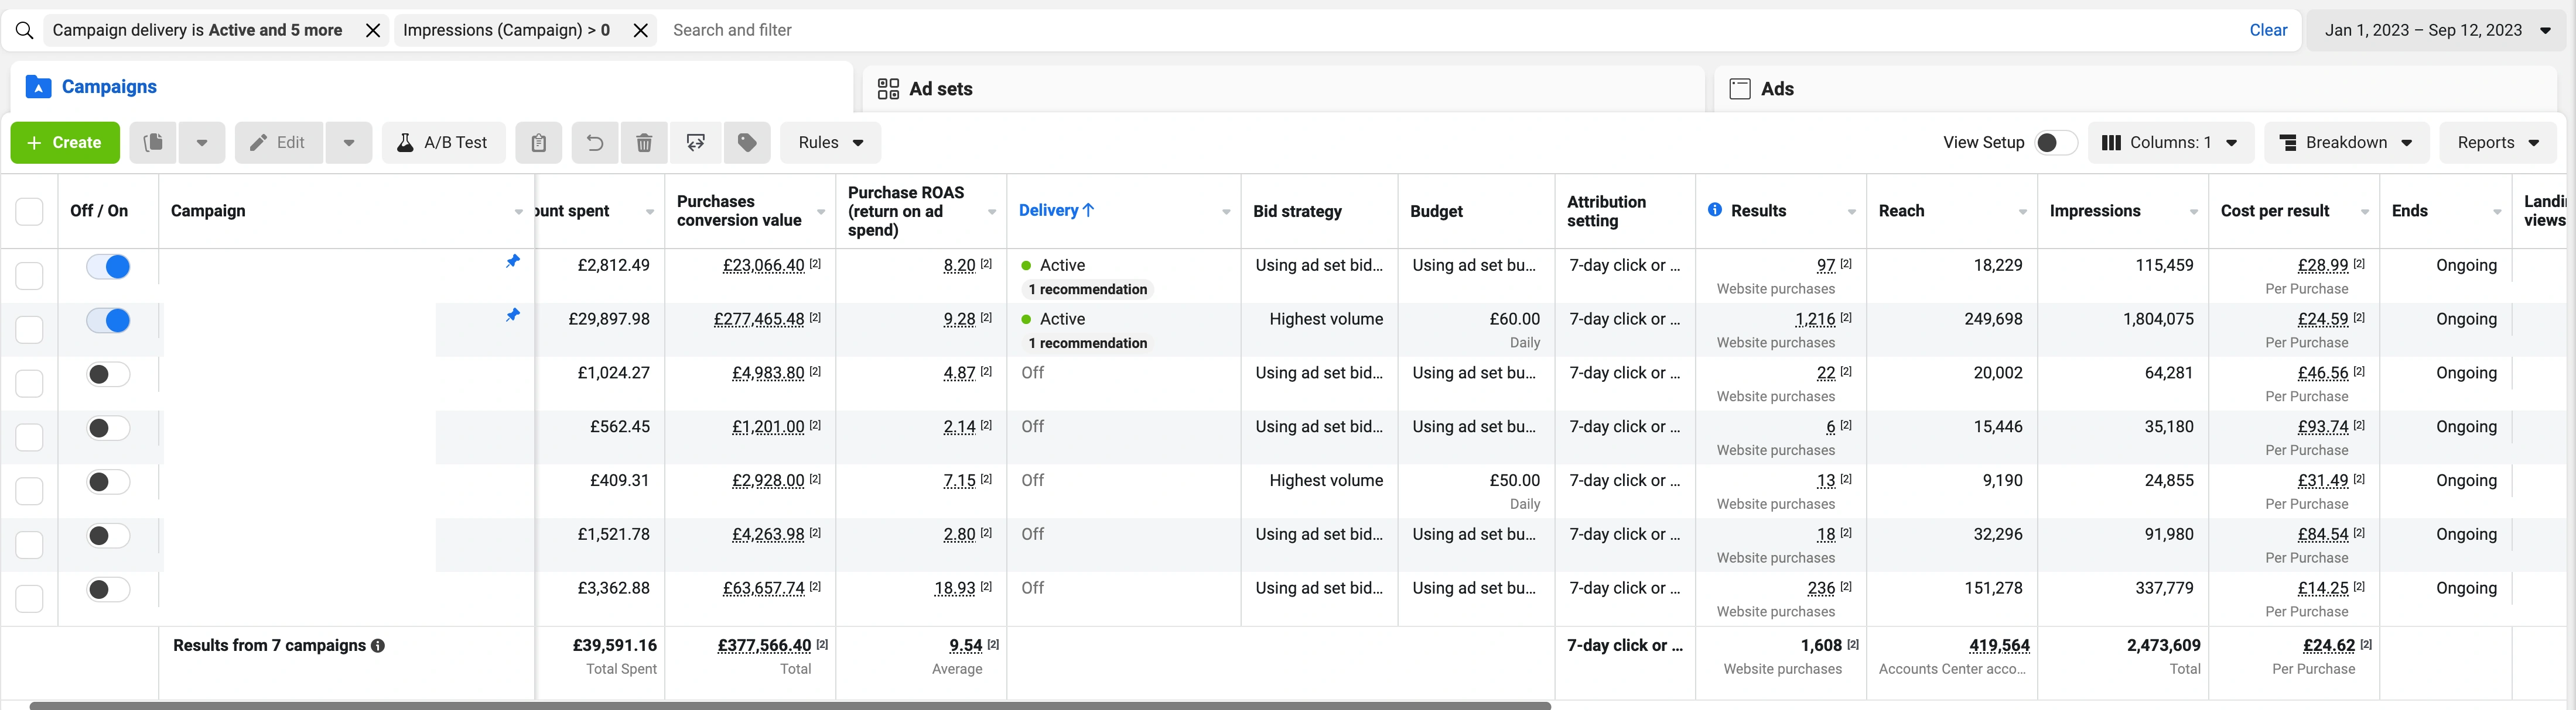Click the Results column info icon
The width and height of the screenshot is (2576, 710).
[x=1714, y=210]
